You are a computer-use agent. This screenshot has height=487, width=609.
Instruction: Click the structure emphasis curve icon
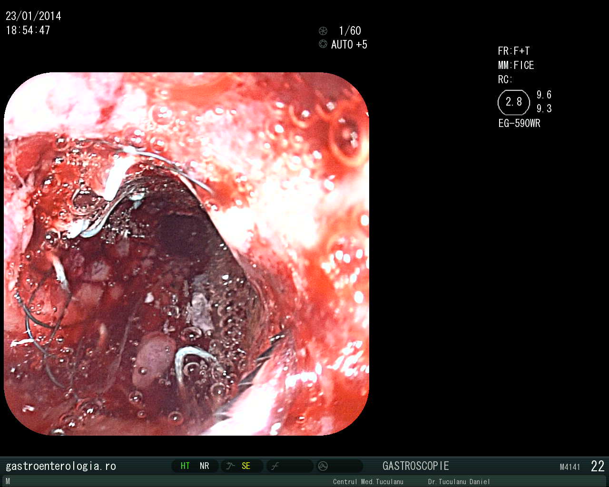[231, 466]
